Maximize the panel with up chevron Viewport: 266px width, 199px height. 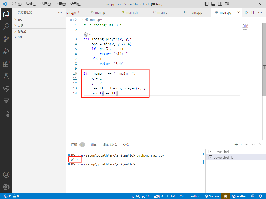click(x=253, y=144)
